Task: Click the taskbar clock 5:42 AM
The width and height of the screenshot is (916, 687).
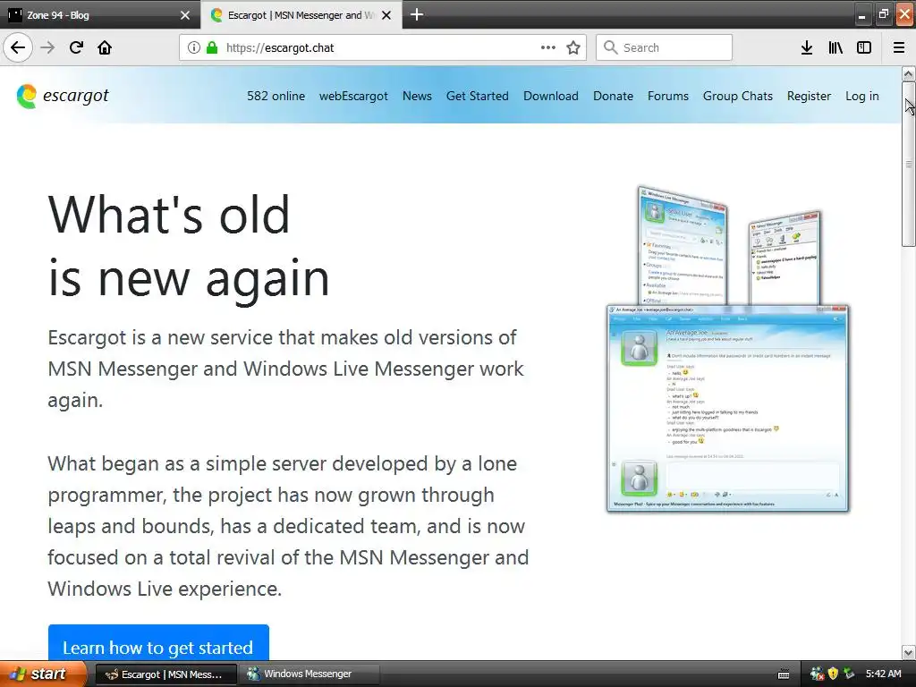Action: (883, 674)
